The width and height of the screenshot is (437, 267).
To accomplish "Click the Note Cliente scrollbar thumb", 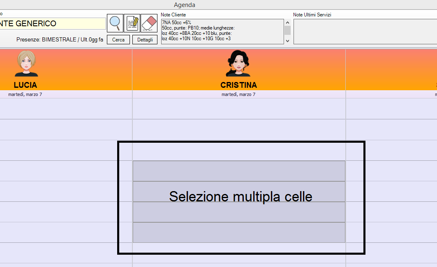I will point(287,30).
